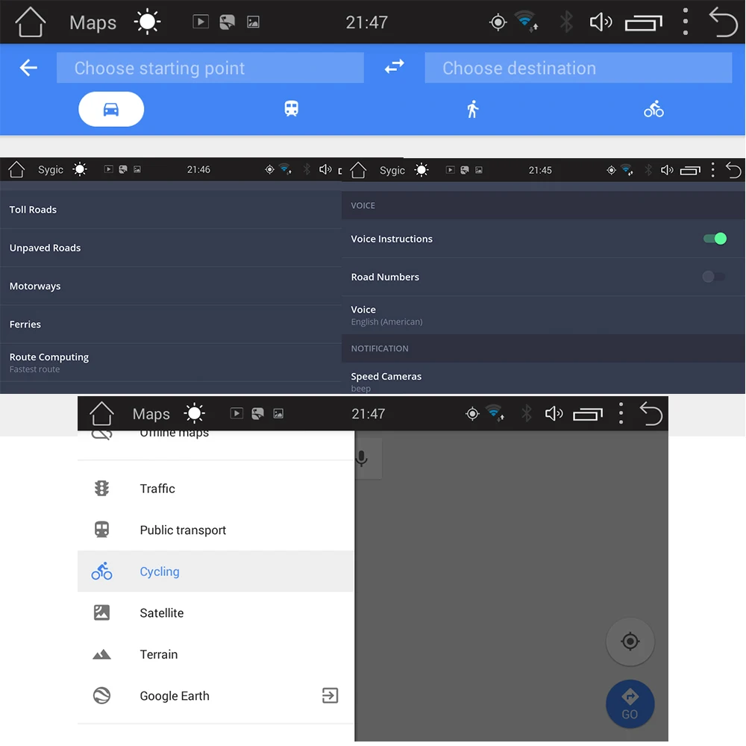Open three-dot overflow menu in top Maps bar
Viewport: 746px width, 746px height.
[685, 22]
